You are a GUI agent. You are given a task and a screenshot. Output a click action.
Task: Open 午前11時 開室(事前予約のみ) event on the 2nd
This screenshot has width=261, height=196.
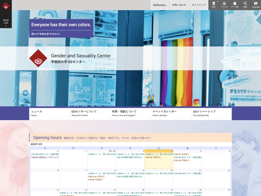(x=129, y=157)
